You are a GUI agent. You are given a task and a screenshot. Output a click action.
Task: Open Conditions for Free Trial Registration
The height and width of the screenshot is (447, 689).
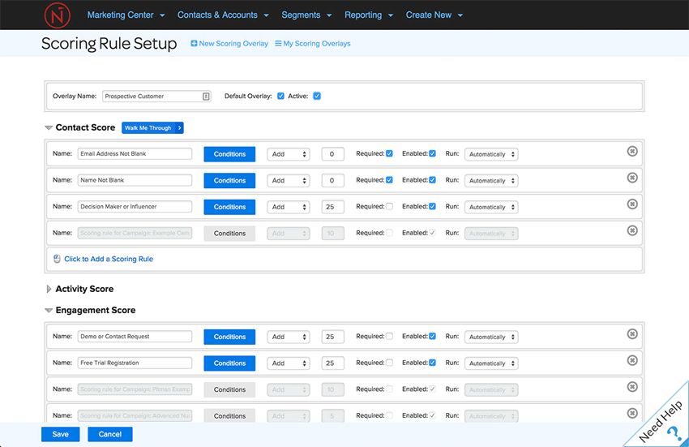[x=229, y=363]
